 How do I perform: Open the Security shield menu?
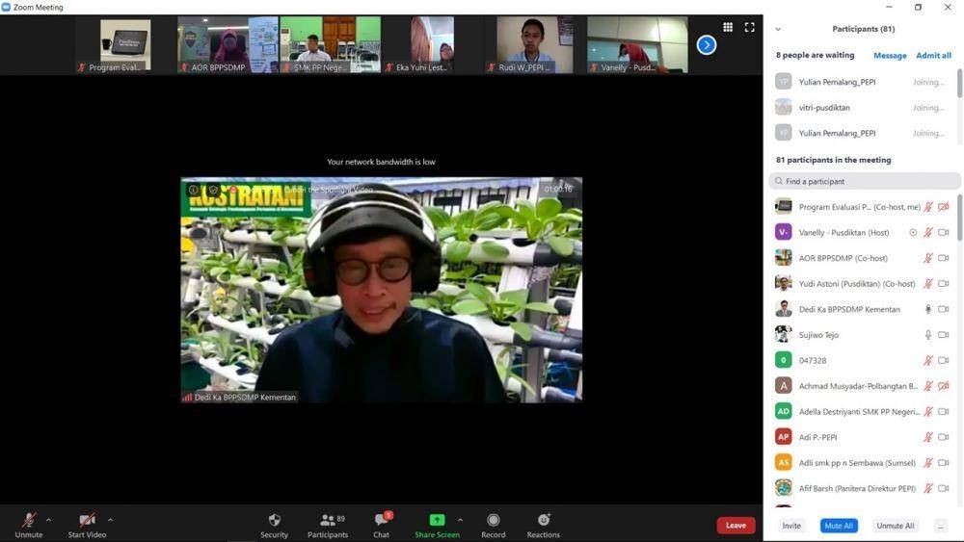(274, 526)
